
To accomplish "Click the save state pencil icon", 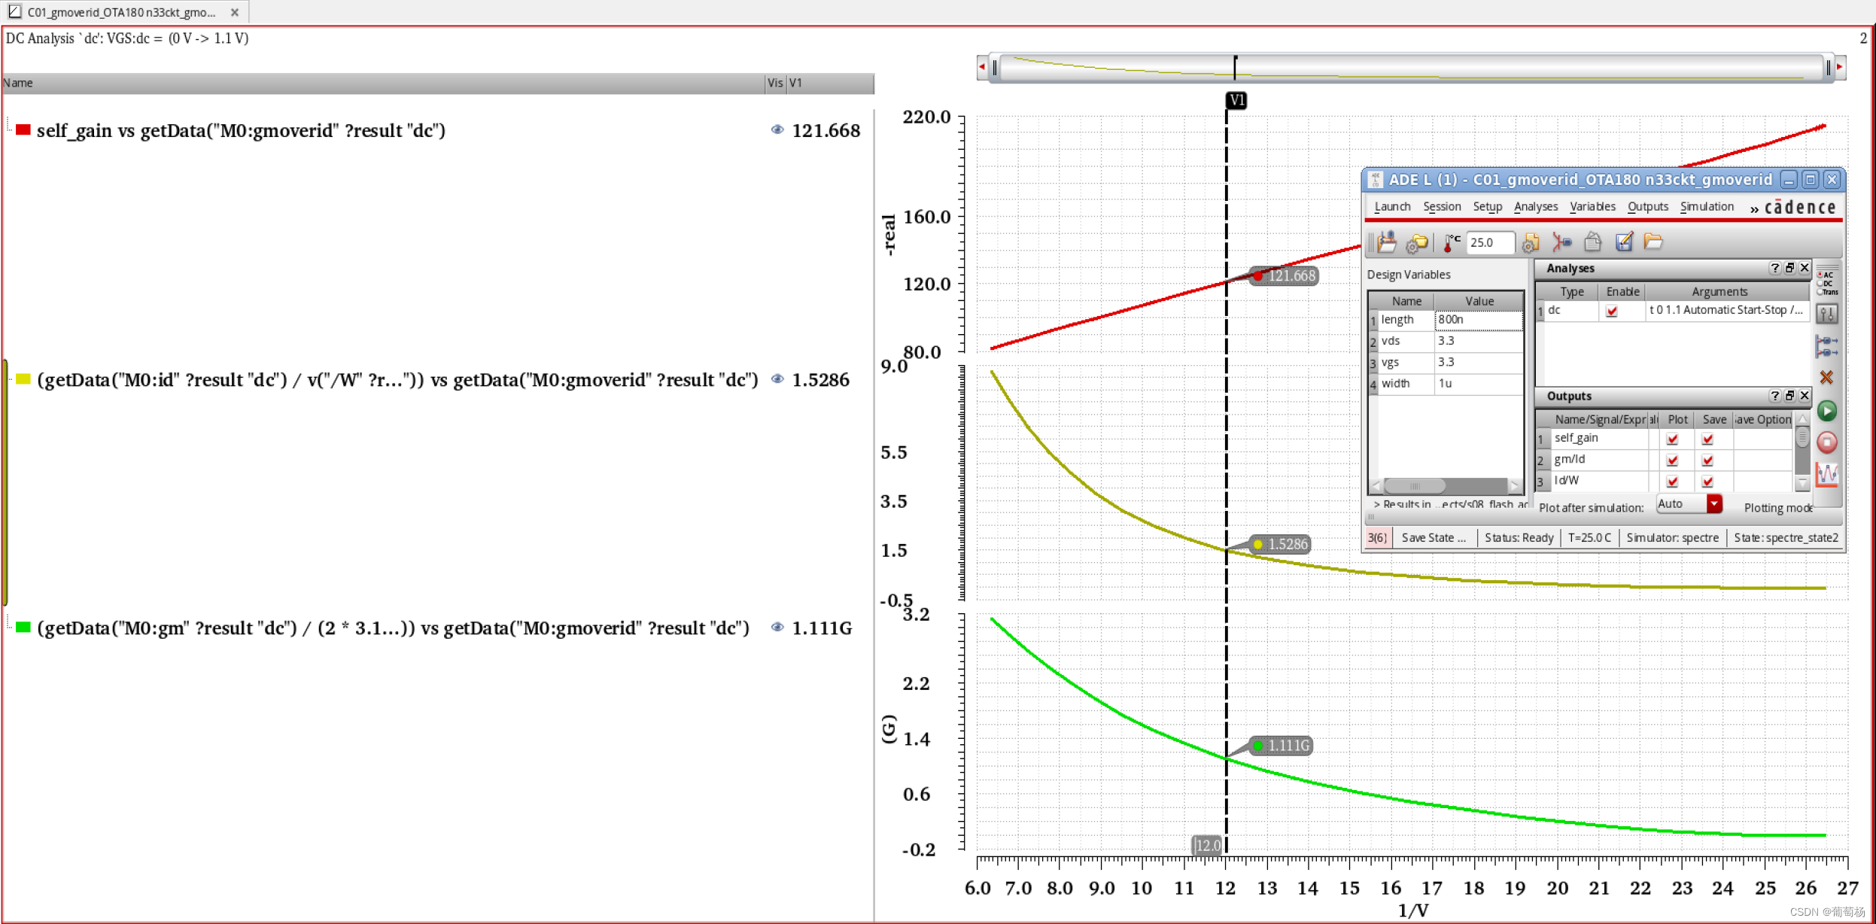I will [1624, 242].
